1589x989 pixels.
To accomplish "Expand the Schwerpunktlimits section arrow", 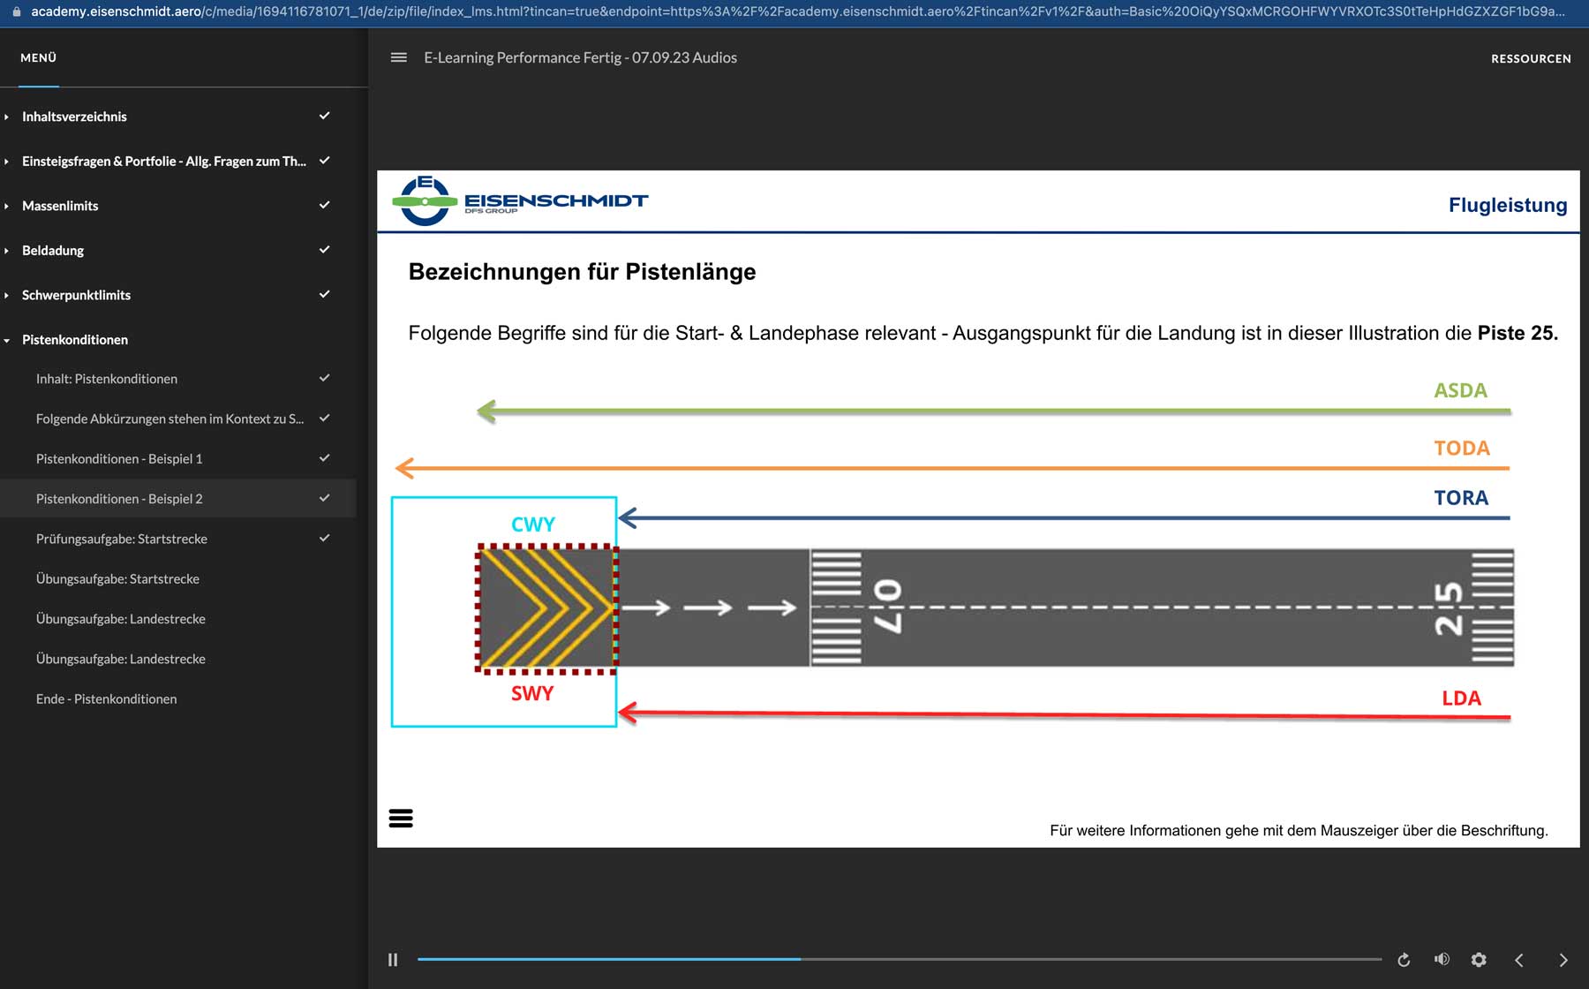I will pos(7,295).
